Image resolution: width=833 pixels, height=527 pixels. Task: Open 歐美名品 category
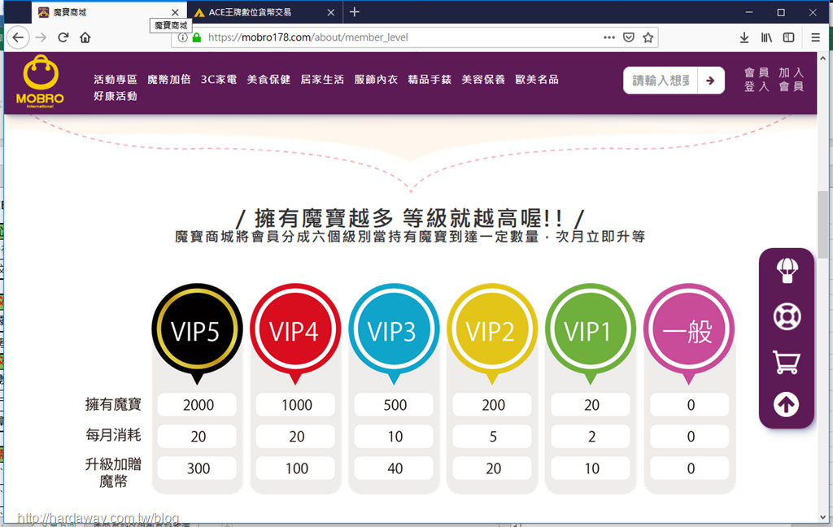point(537,80)
